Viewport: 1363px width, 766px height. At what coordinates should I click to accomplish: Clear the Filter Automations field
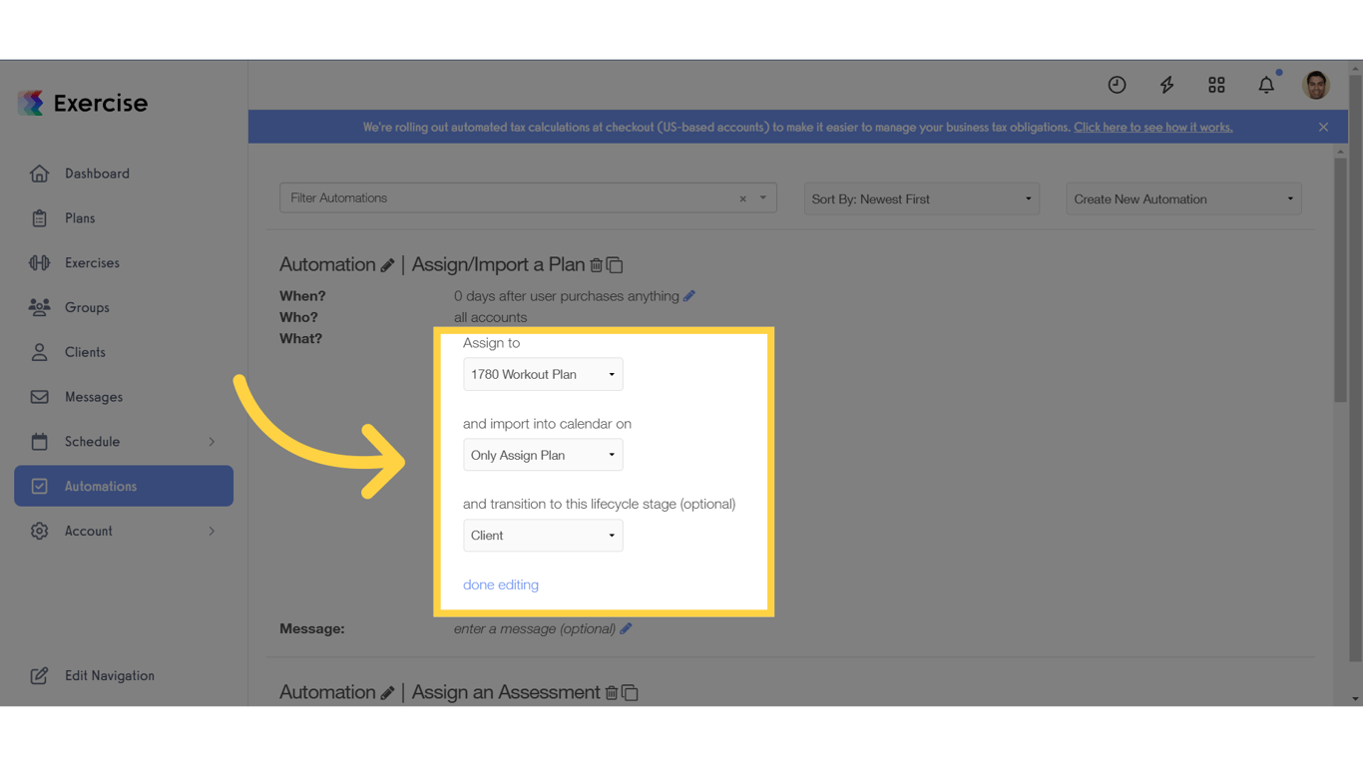742,198
